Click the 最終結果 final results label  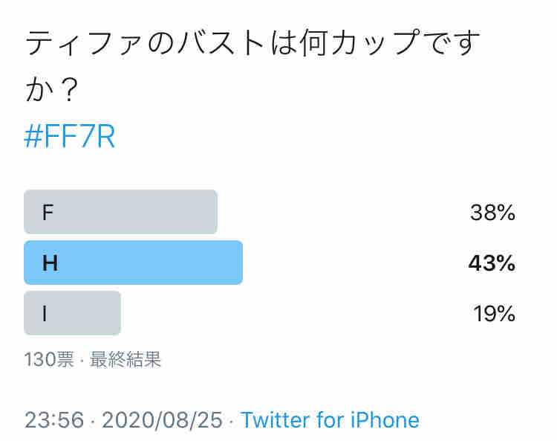click(x=126, y=359)
